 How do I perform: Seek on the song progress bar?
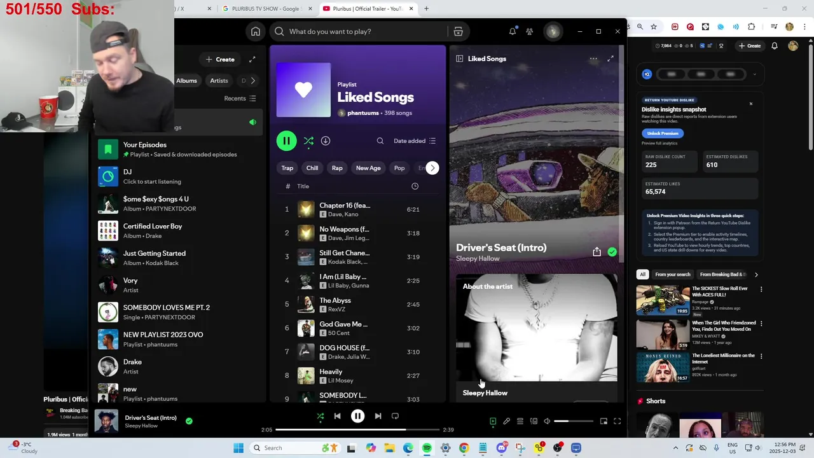357,429
